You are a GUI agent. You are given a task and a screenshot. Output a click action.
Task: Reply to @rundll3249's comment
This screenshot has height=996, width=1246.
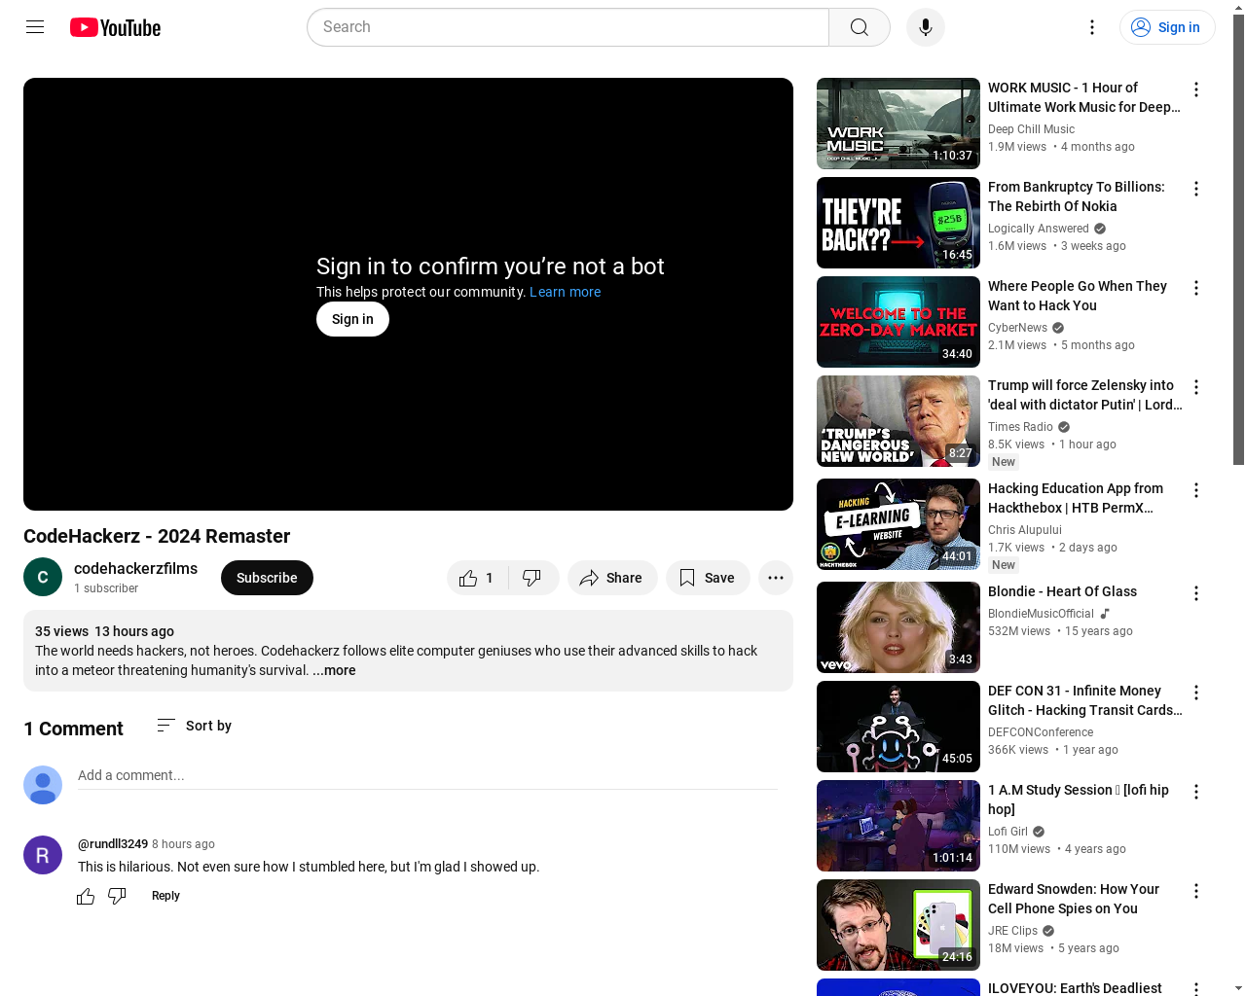pos(165,896)
